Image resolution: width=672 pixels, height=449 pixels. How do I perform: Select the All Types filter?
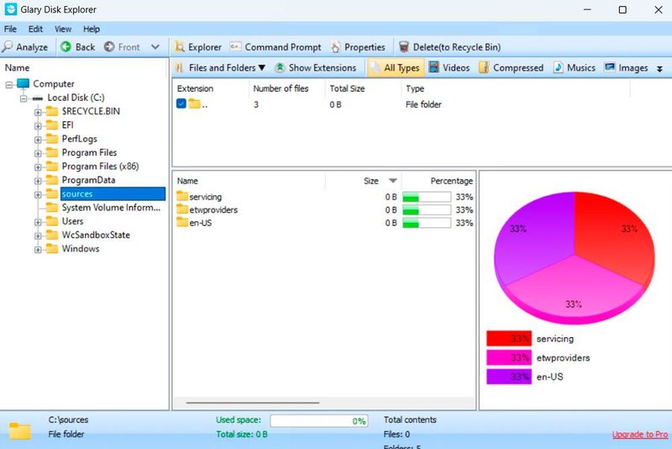[x=395, y=68]
